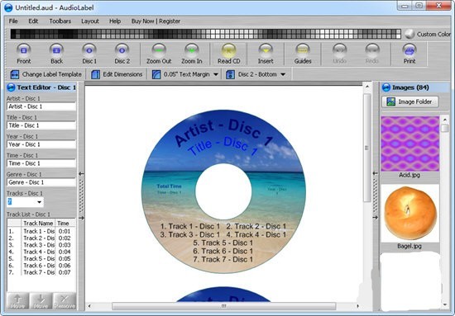Open the Edit menu
Image resolution: width=455 pixels, height=316 pixels.
(x=33, y=21)
